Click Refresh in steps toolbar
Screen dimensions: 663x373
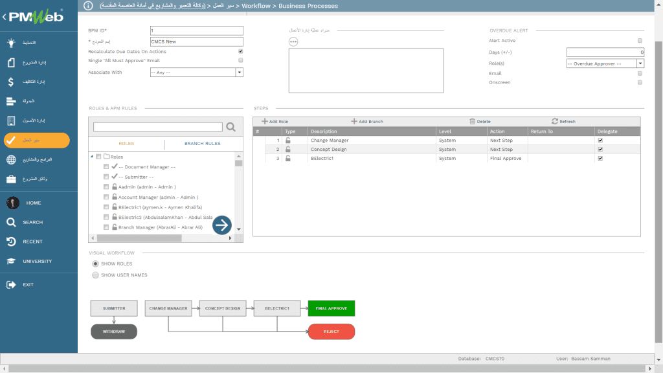tap(564, 121)
